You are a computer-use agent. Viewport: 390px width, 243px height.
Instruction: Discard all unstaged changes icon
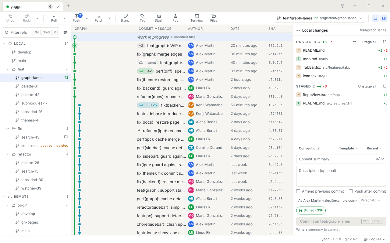(x=355, y=42)
